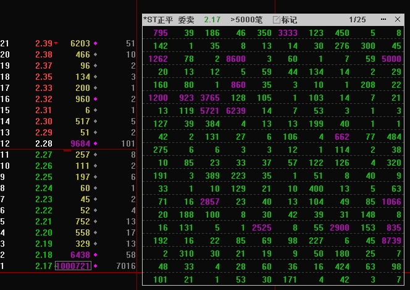The height and width of the screenshot is (290, 410).
Task: Click the 2857 order cell in the popup
Action: coord(210,202)
